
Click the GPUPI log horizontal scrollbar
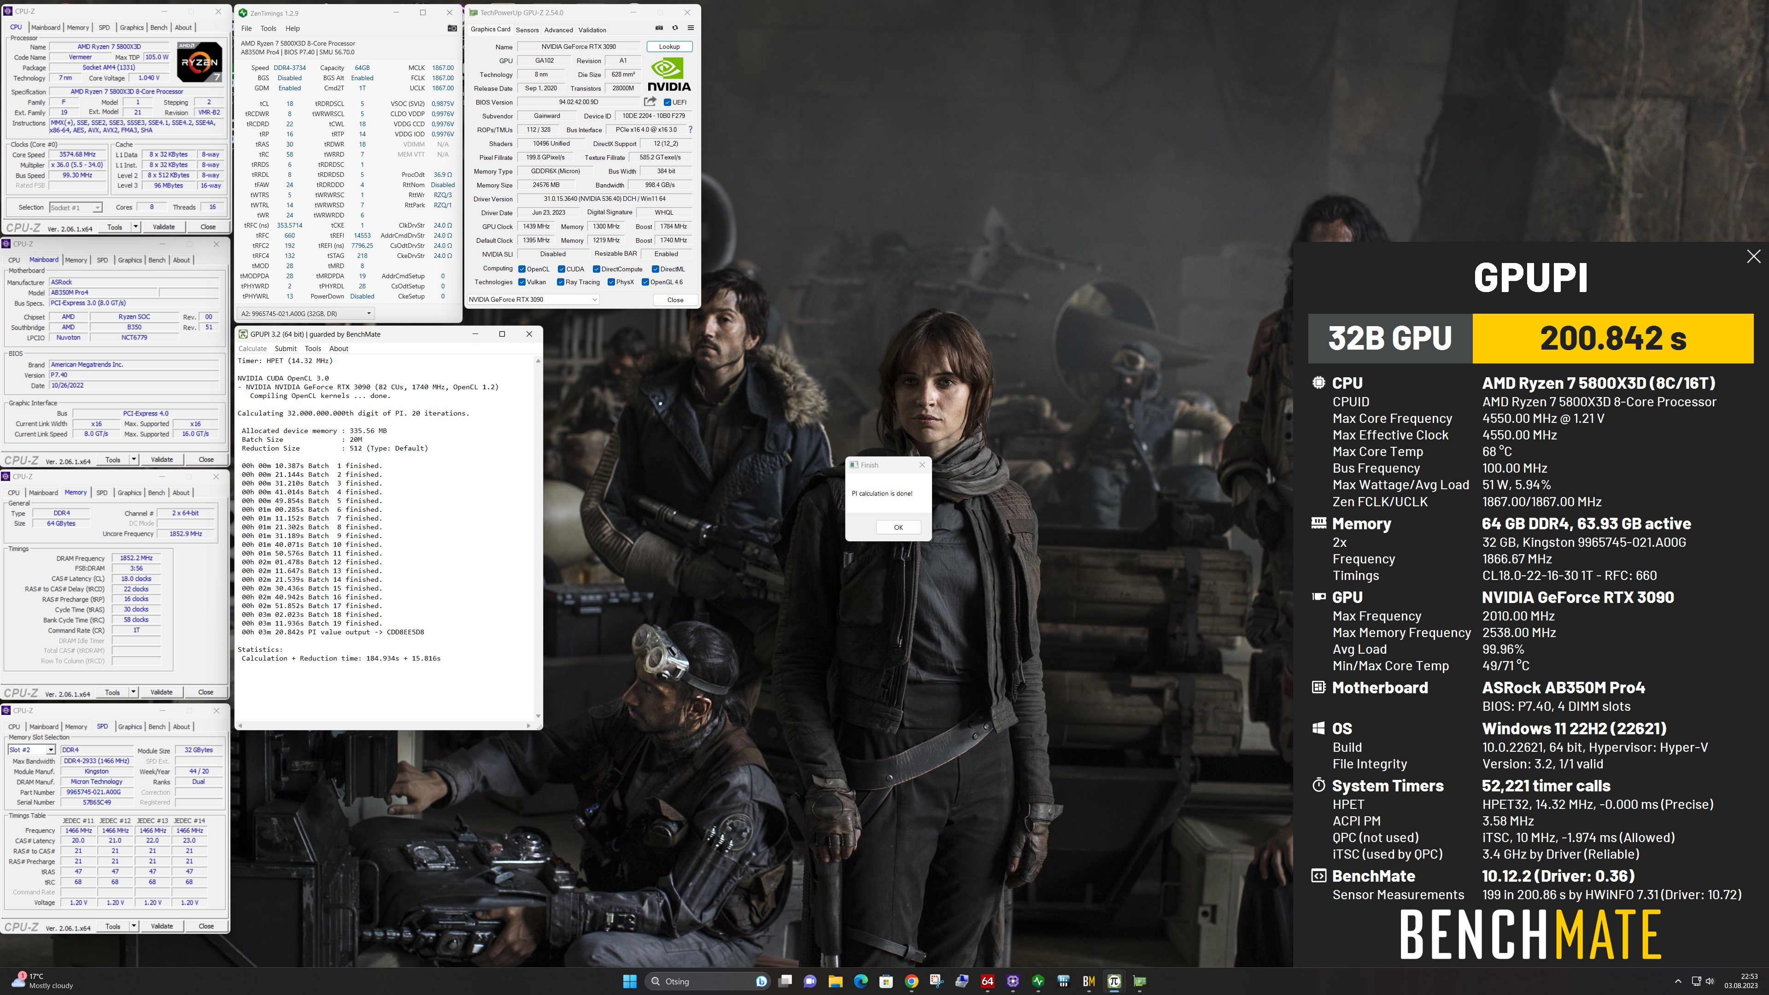click(x=385, y=725)
